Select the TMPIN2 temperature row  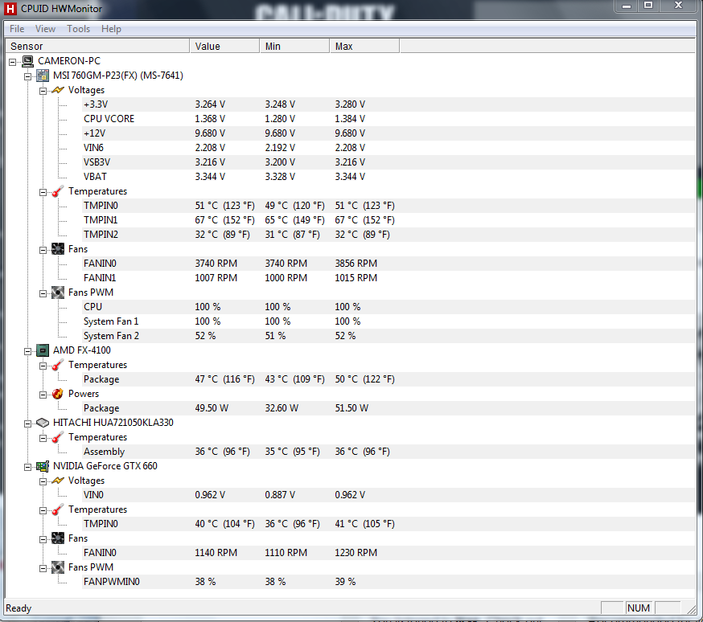(388, 235)
